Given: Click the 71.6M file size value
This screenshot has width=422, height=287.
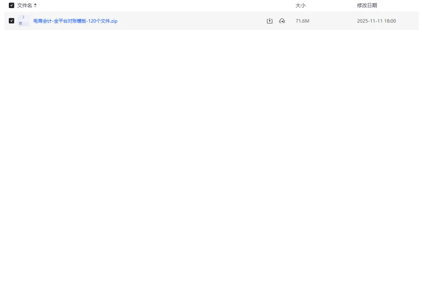Looking at the screenshot, I should click(302, 21).
